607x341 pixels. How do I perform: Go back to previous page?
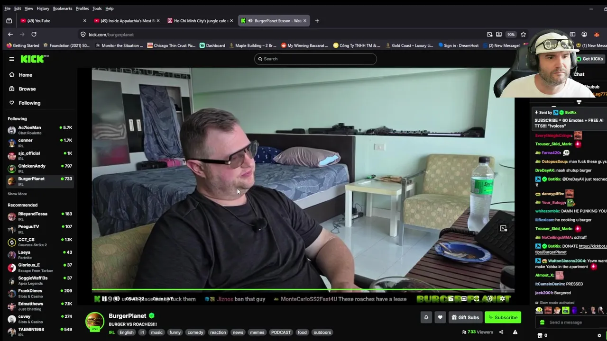[10, 35]
